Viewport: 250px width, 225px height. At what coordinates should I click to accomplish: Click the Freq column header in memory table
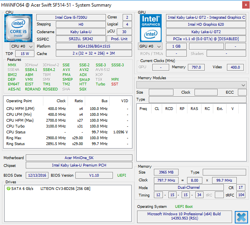point(143,109)
